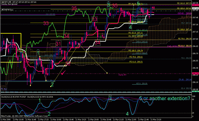Click the '(76.4) - 206.14' blue level label
Screen dimensions: 199x121
185,80
